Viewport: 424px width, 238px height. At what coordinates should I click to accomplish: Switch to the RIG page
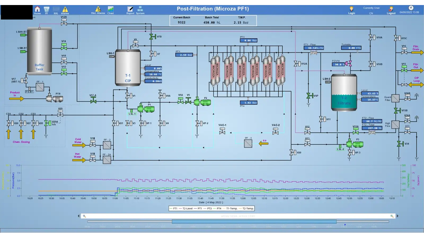click(x=56, y=10)
